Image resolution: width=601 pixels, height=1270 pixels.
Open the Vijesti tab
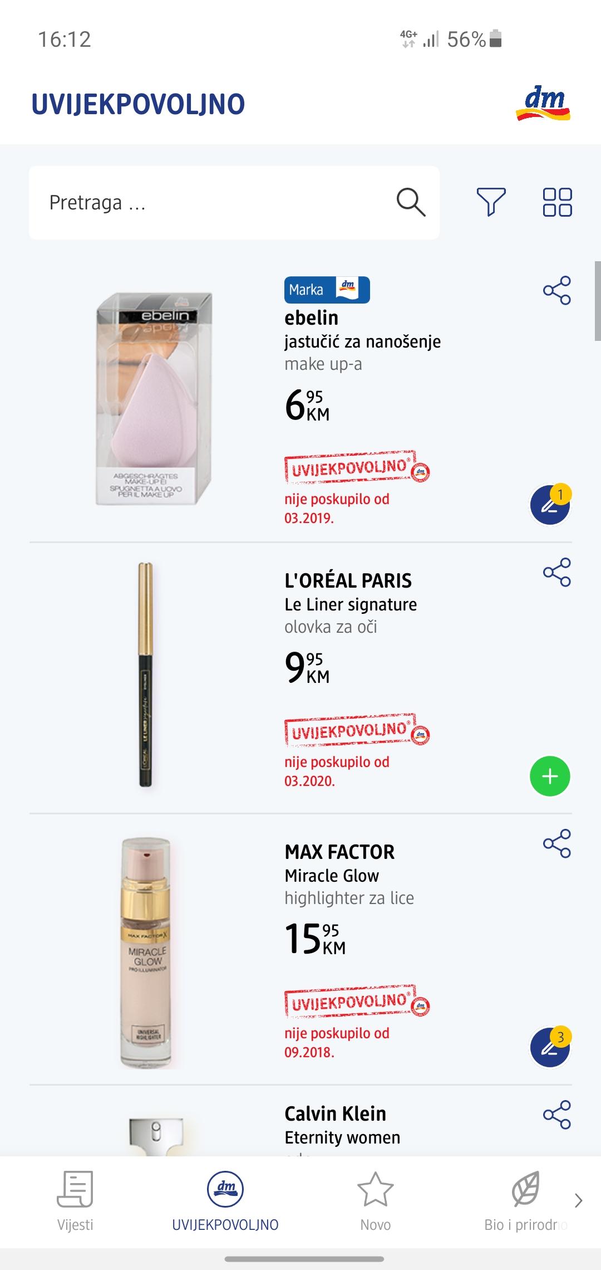[75, 1201]
